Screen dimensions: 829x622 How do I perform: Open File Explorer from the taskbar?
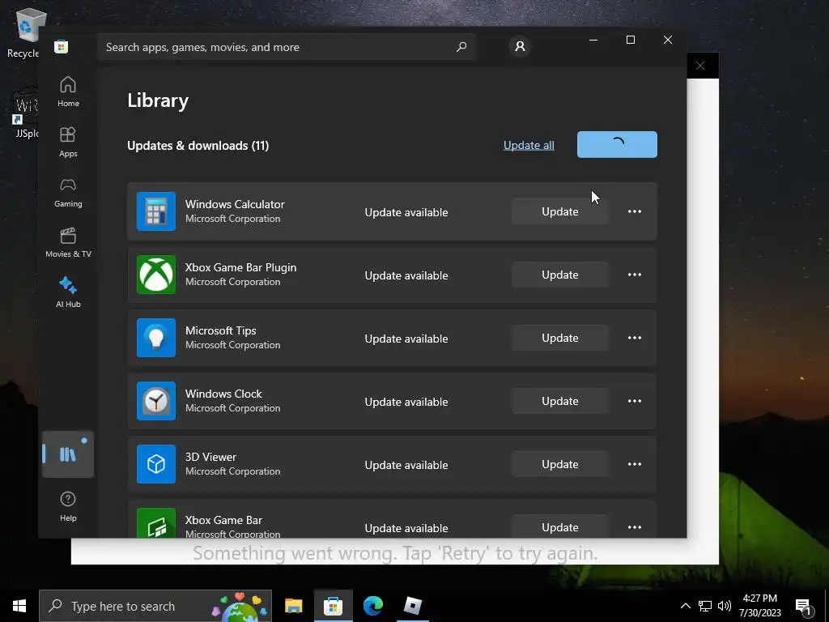pyautogui.click(x=293, y=606)
